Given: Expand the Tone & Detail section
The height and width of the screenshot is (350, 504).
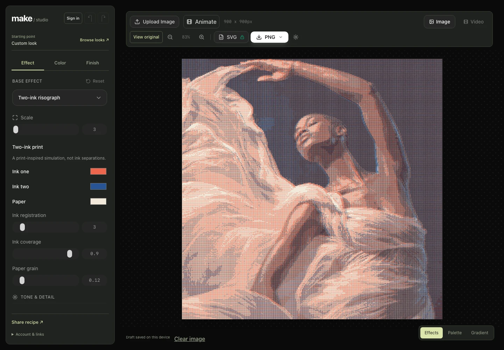Looking at the screenshot, I should (59, 297).
